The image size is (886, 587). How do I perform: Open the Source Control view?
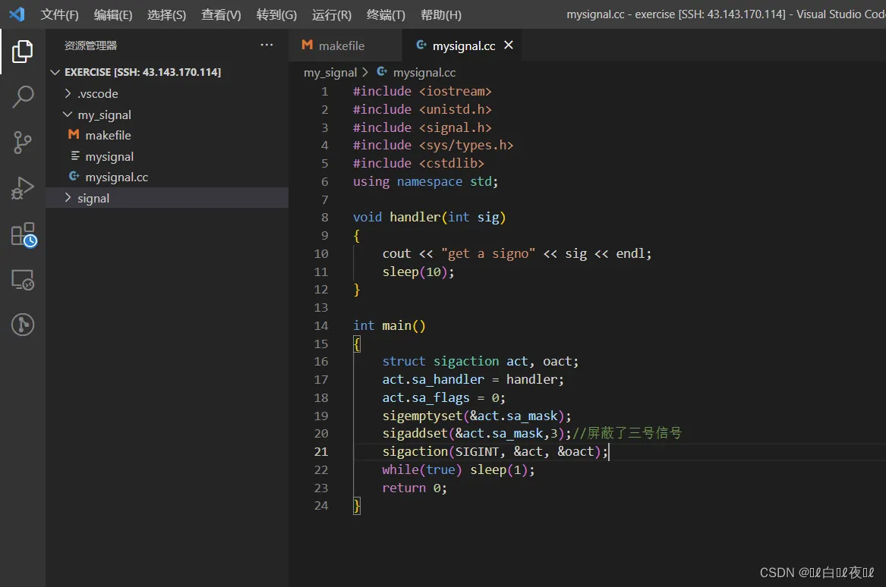coord(23,142)
